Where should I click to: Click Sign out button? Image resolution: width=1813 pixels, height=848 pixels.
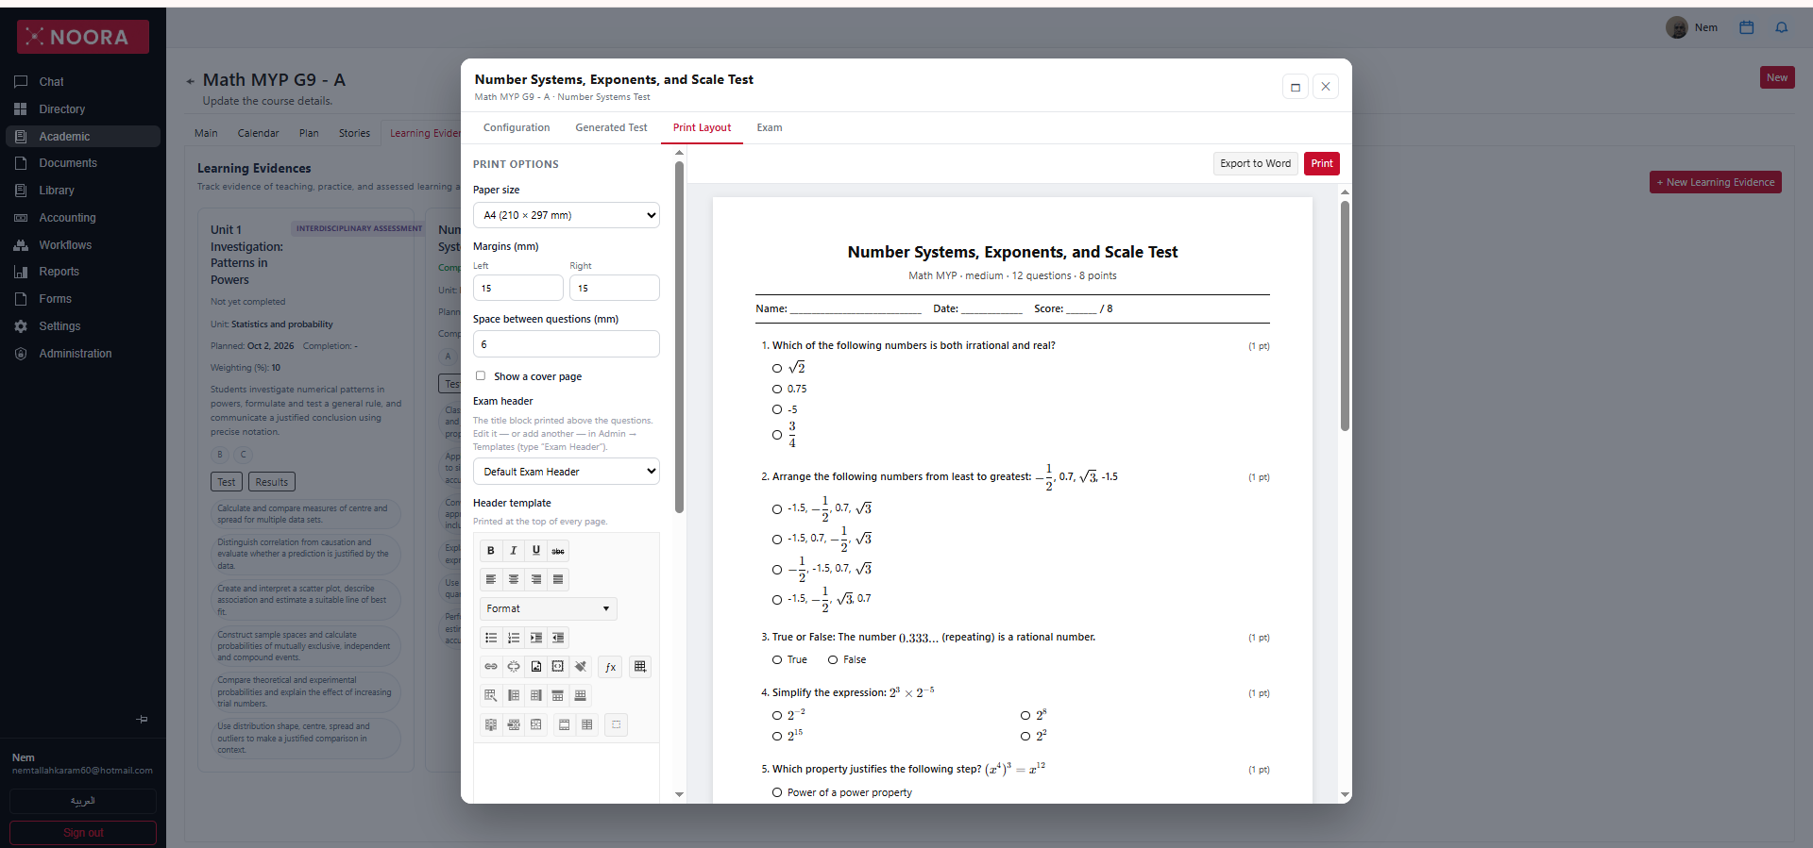tap(83, 832)
